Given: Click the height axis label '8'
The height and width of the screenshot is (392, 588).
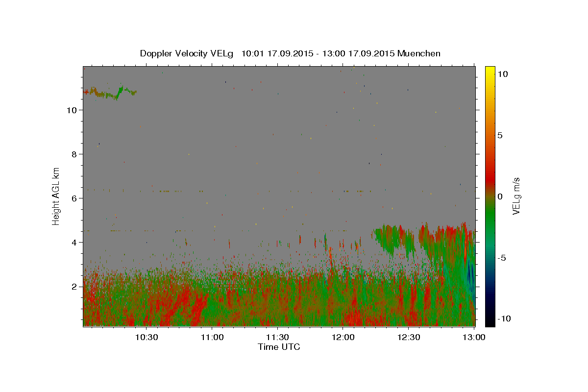Looking at the screenshot, I should pos(74,154).
